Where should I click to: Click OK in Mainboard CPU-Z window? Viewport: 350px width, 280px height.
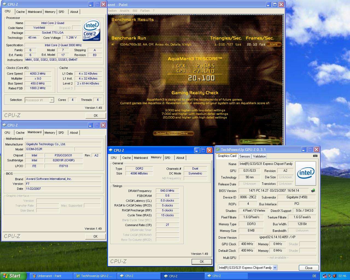click(95, 237)
